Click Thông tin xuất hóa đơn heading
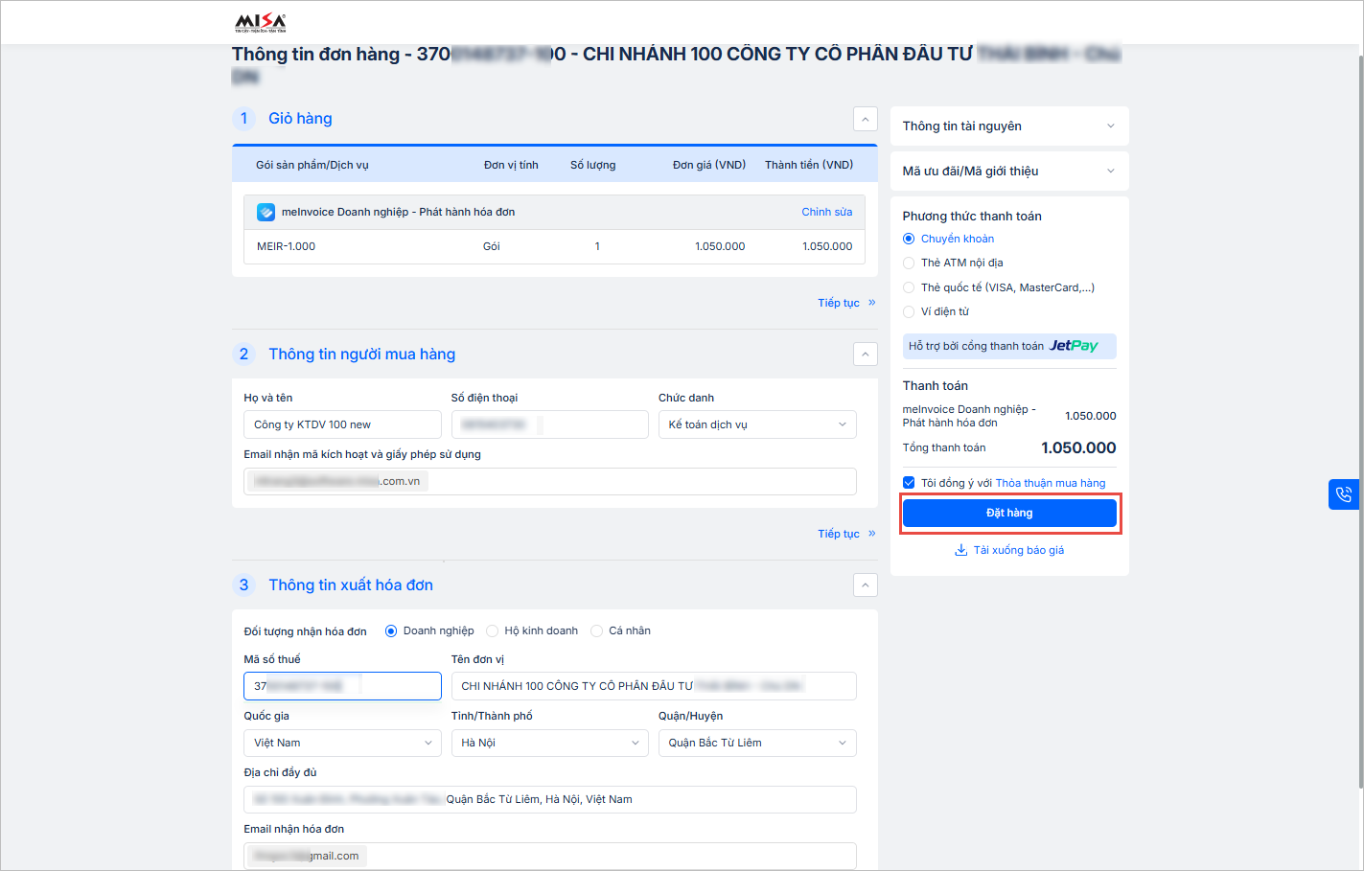 tap(351, 585)
